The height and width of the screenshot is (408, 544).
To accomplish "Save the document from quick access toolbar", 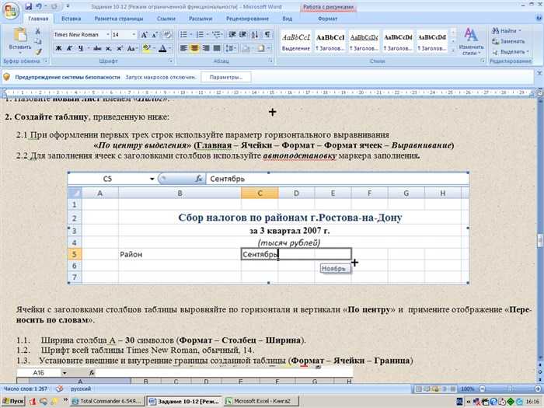I will point(29,6).
